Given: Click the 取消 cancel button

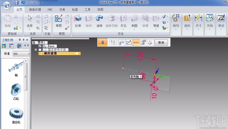Looking at the screenshot, I should [161, 43].
